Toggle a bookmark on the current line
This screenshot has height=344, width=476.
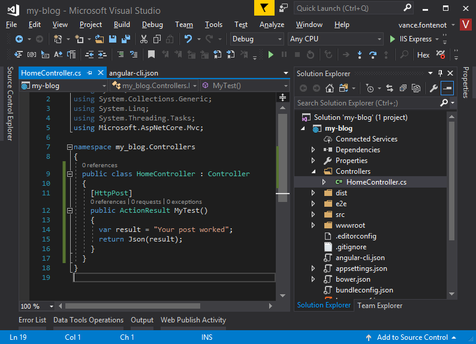pyautogui.click(x=151, y=55)
